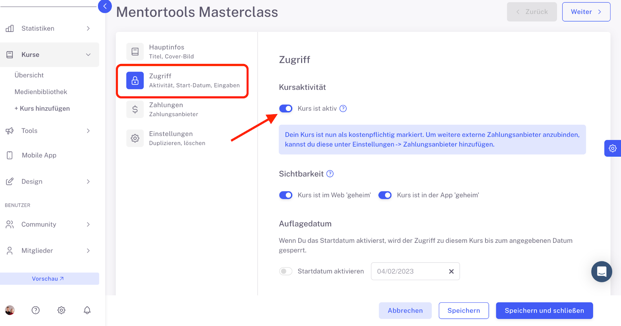The width and height of the screenshot is (621, 326).
Task: Click the blue gear widget on right edge
Action: pyautogui.click(x=613, y=148)
